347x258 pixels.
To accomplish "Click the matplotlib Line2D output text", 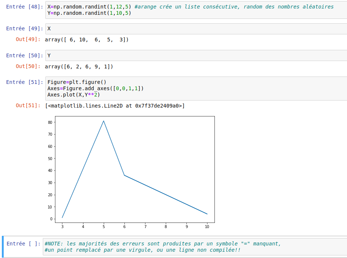I will pyautogui.click(x=115, y=106).
